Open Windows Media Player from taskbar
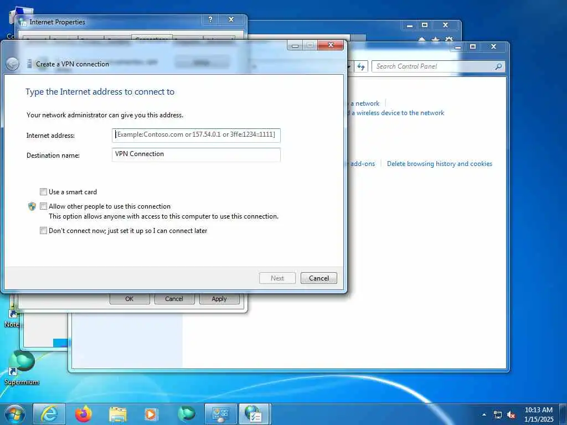Image resolution: width=567 pixels, height=425 pixels. [x=151, y=414]
